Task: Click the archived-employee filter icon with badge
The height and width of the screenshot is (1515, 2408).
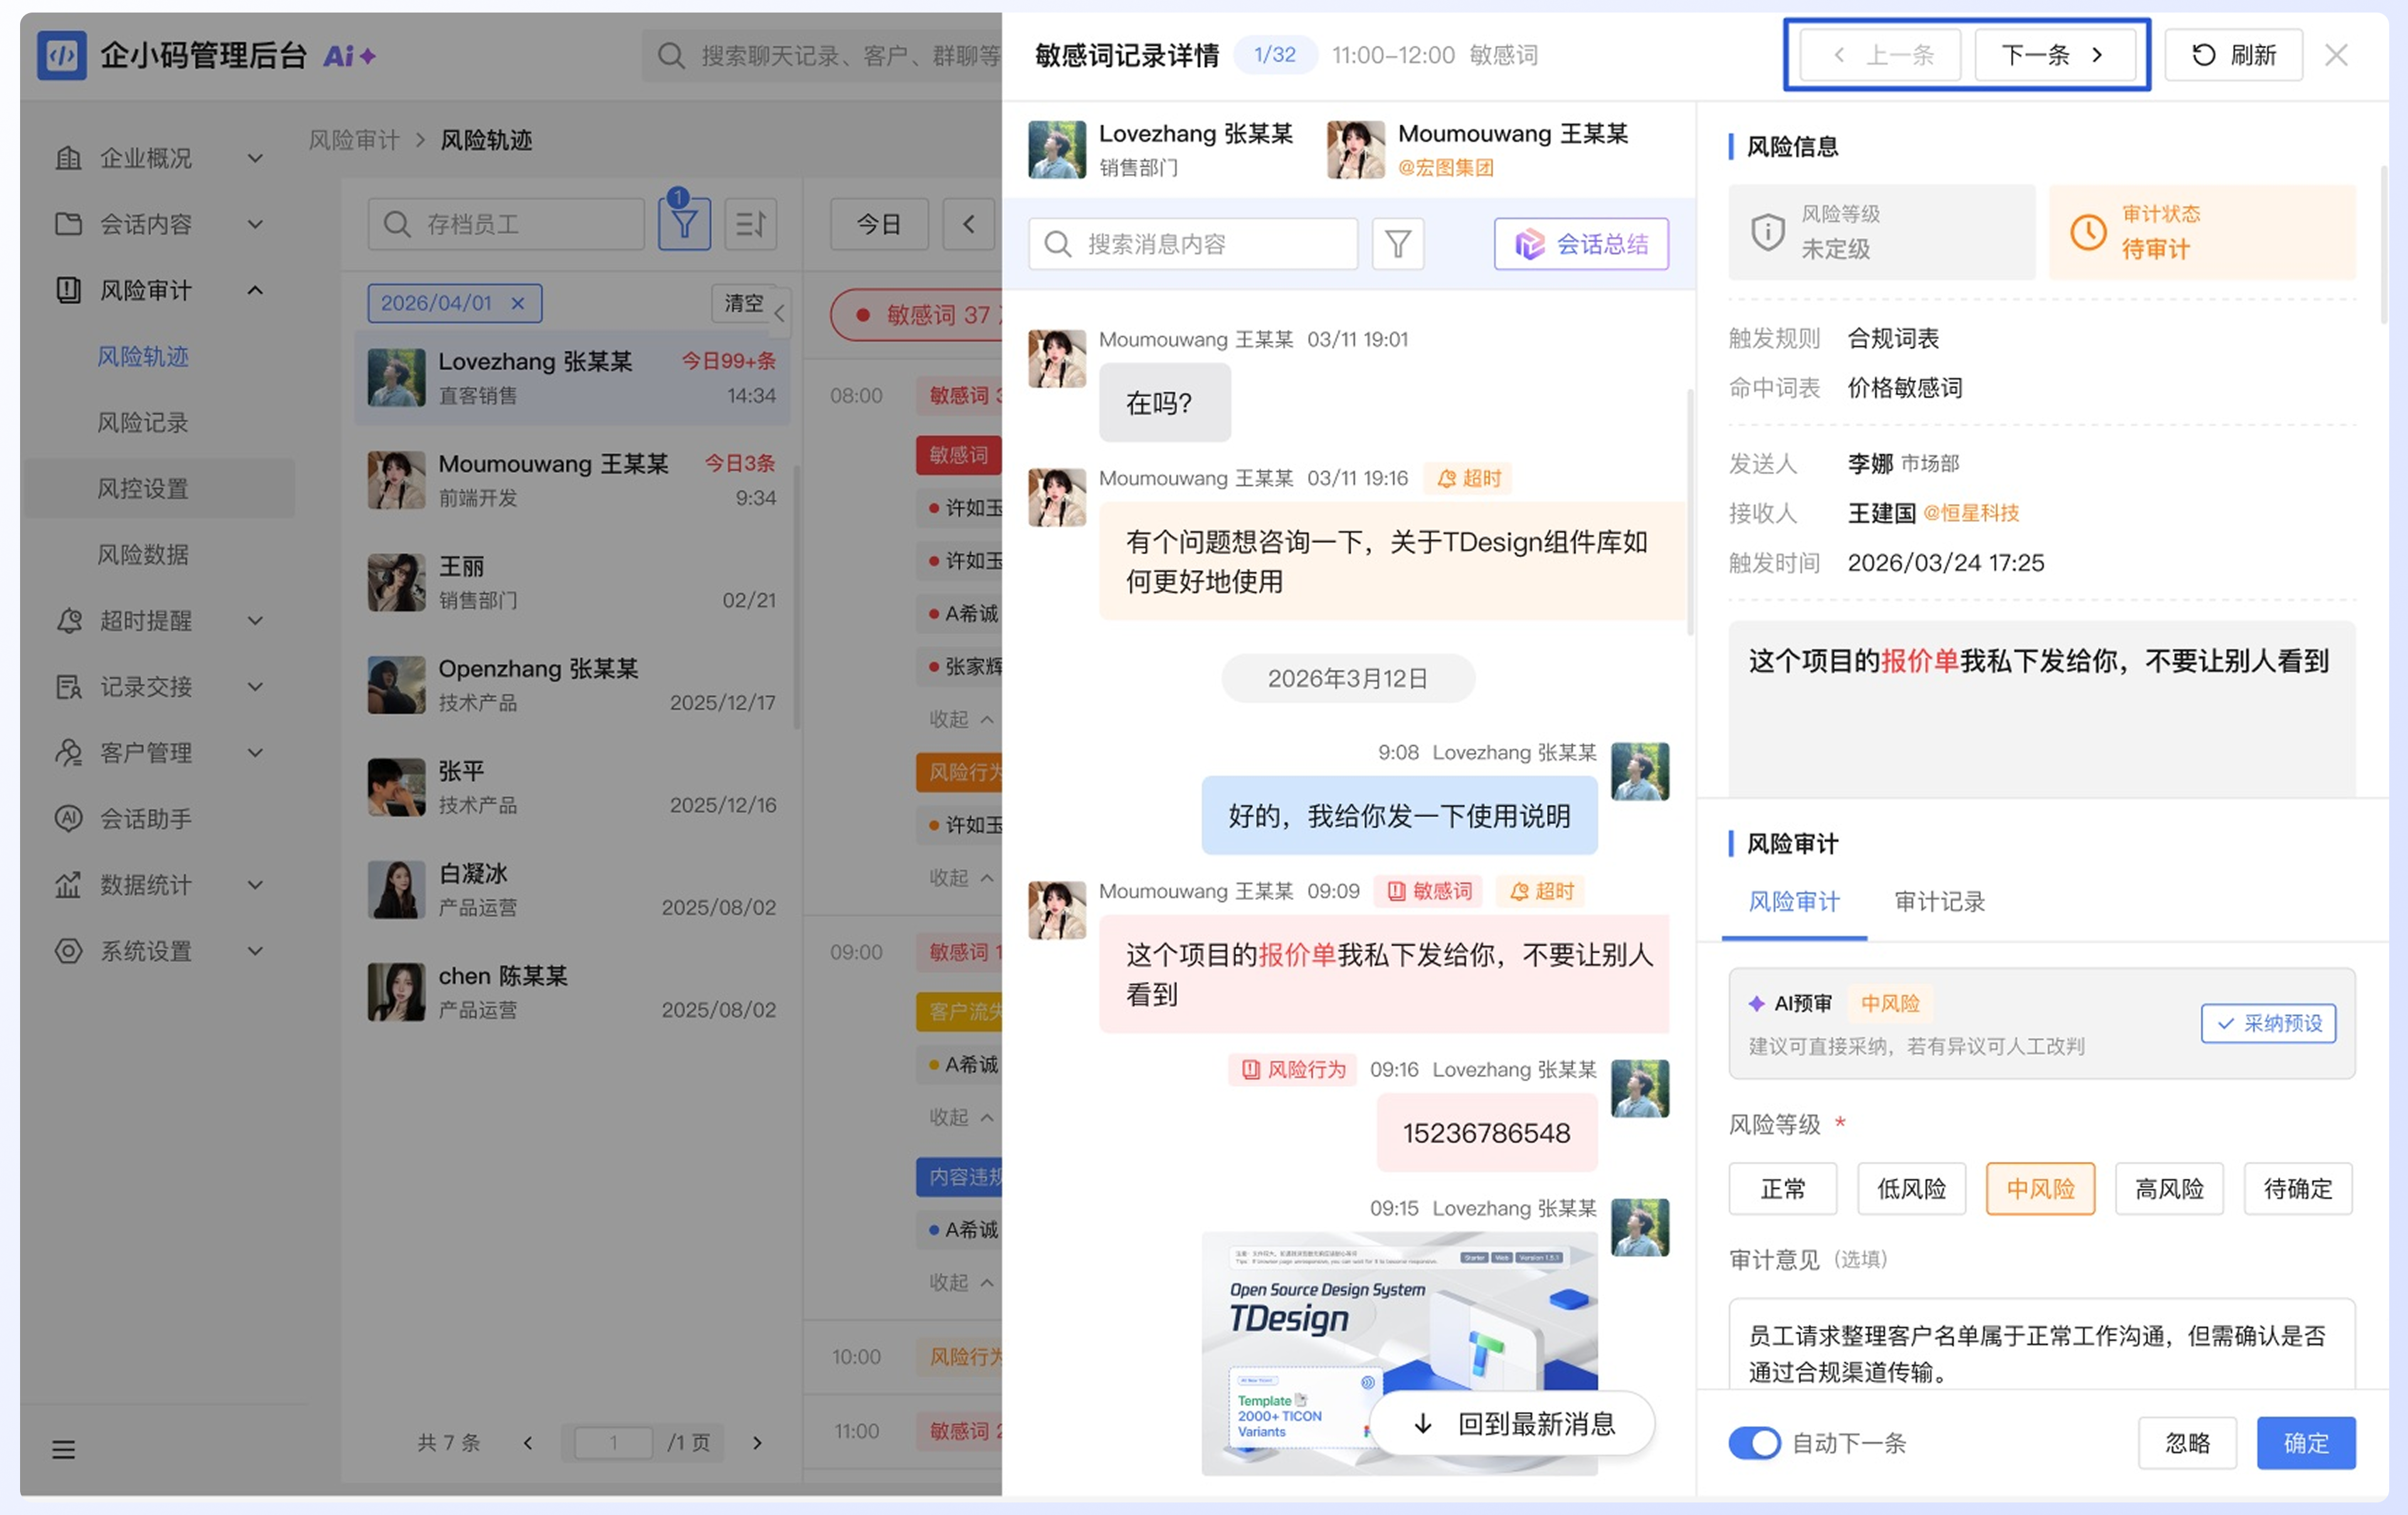Action: tap(684, 223)
